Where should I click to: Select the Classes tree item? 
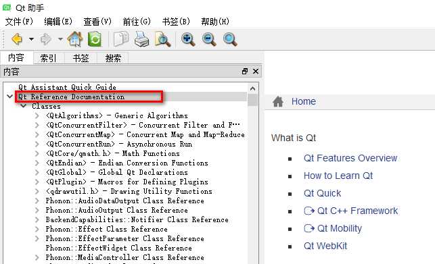(46, 106)
